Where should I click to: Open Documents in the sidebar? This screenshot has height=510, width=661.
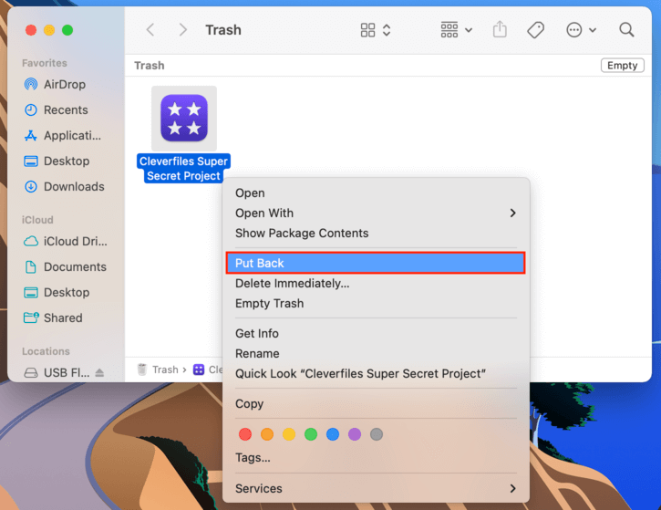pos(75,267)
